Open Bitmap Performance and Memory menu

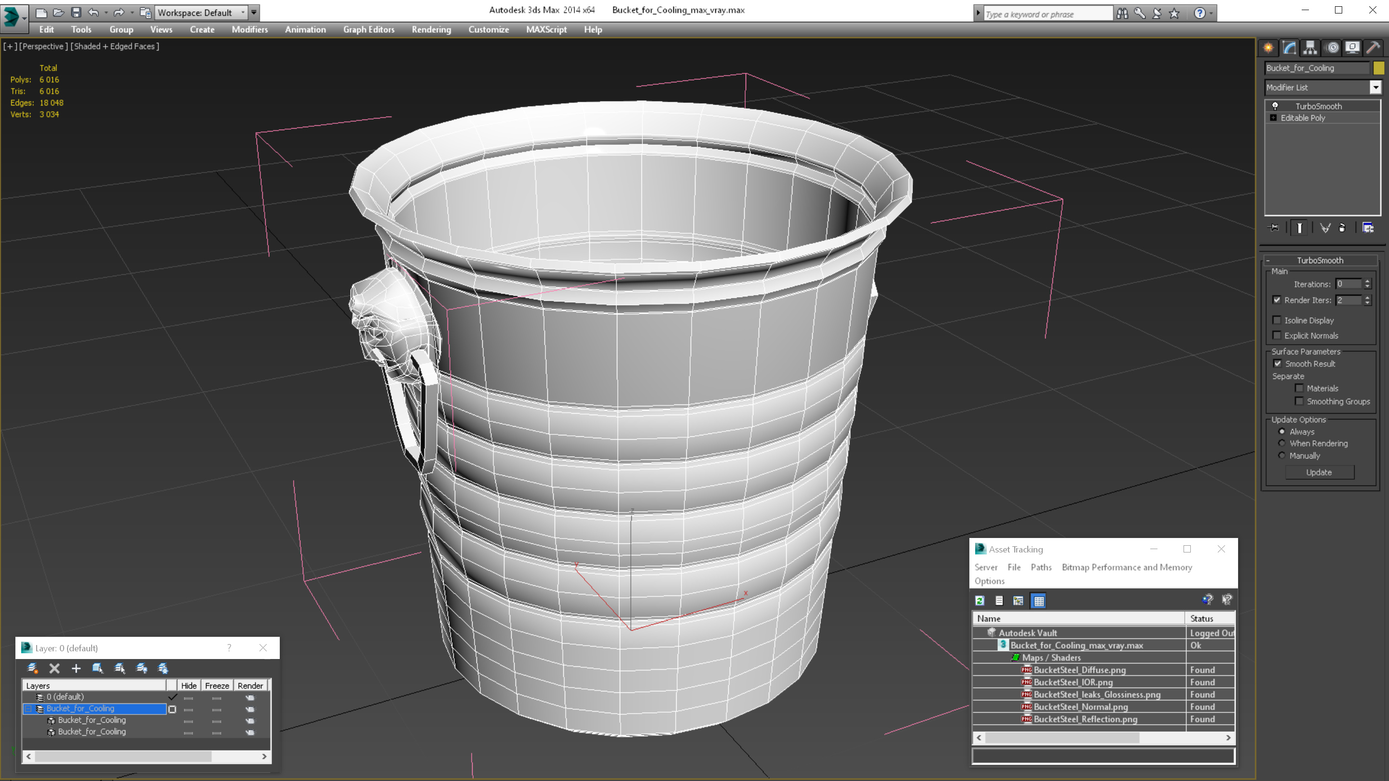tap(1127, 567)
